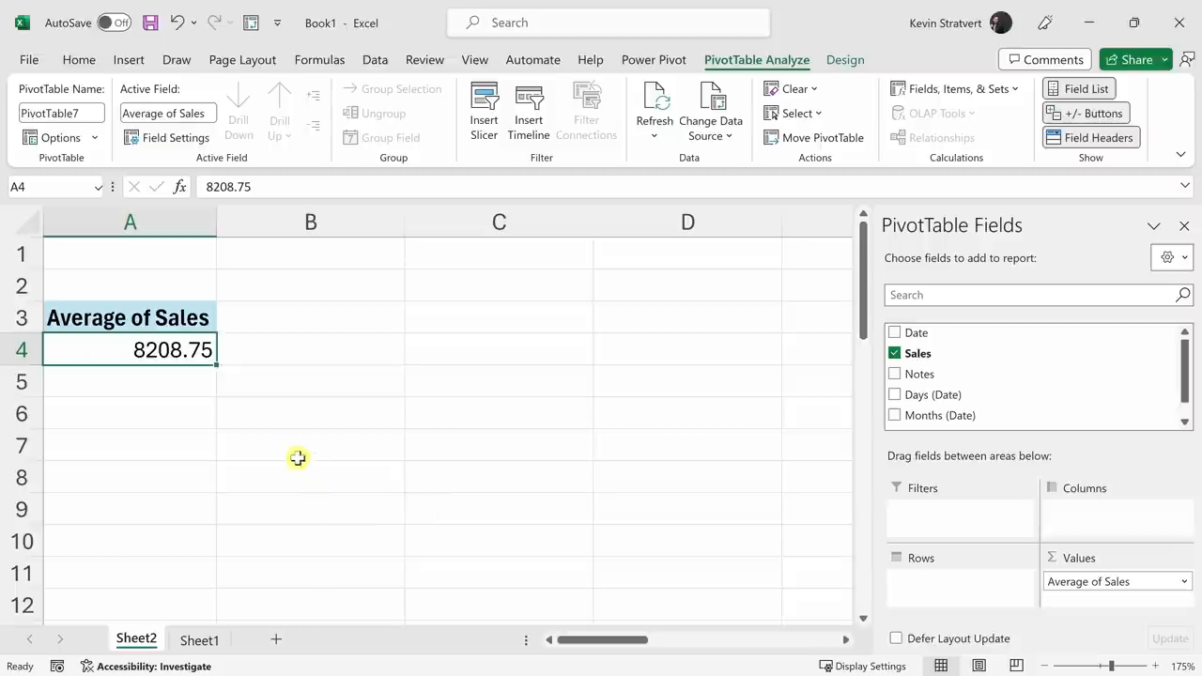
Task: Open the Clear dropdown
Action: [x=791, y=89]
